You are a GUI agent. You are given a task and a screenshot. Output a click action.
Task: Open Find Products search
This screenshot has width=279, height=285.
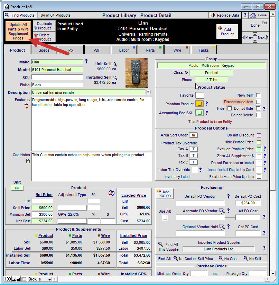click(20, 15)
